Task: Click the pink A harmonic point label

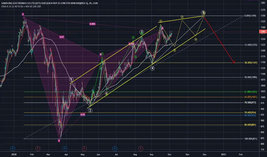Action: [x=59, y=140]
